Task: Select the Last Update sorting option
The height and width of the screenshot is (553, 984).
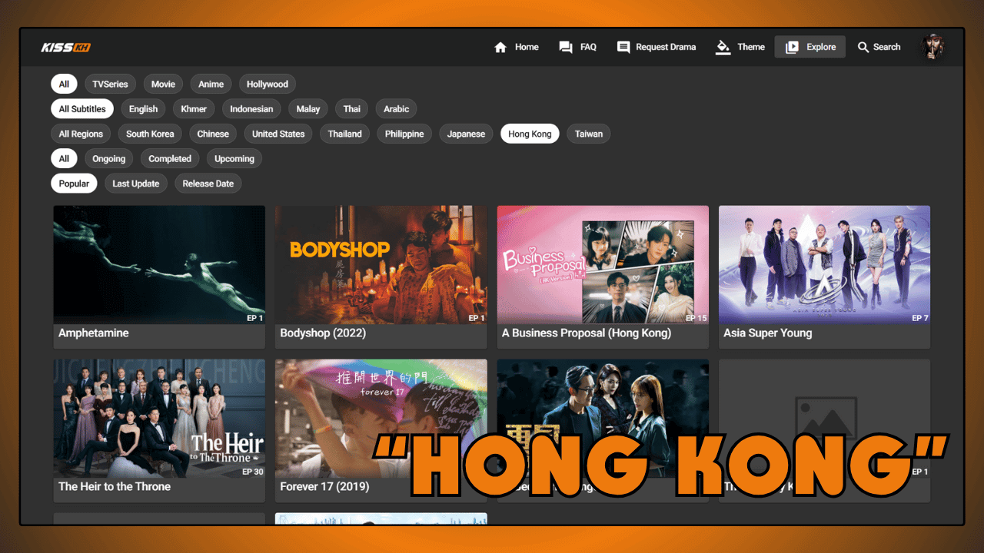Action: tap(135, 183)
